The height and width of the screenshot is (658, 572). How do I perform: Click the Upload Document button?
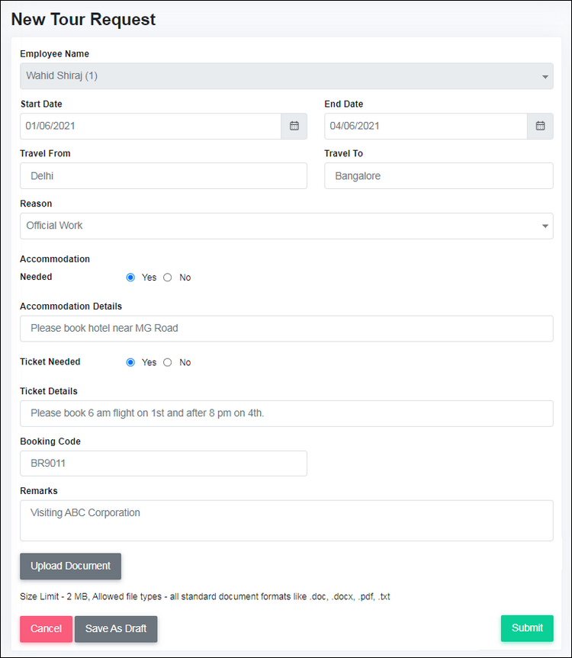pyautogui.click(x=70, y=566)
